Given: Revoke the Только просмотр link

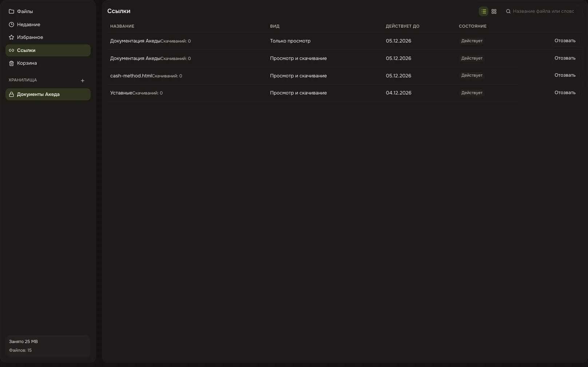Looking at the screenshot, I should [x=565, y=41].
